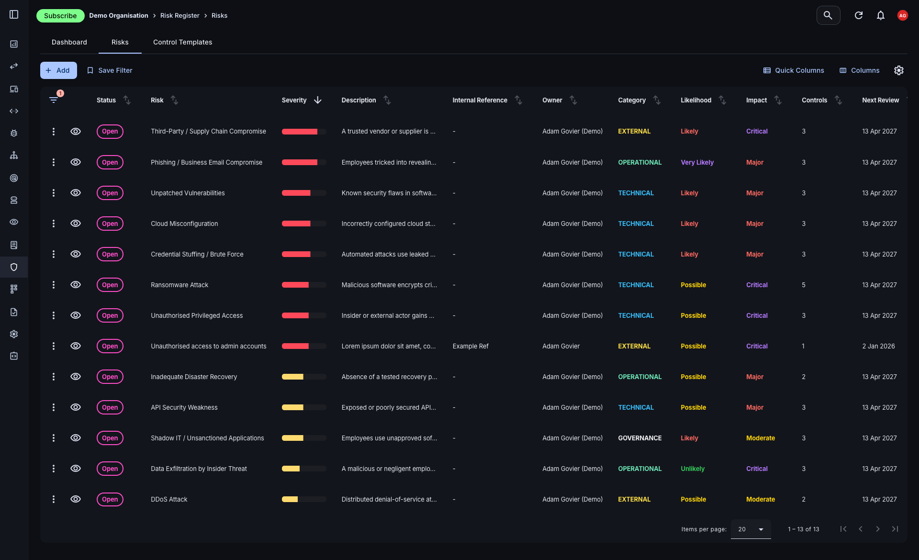Toggle the sidebar panel icon
The width and height of the screenshot is (919, 560).
(x=14, y=14)
